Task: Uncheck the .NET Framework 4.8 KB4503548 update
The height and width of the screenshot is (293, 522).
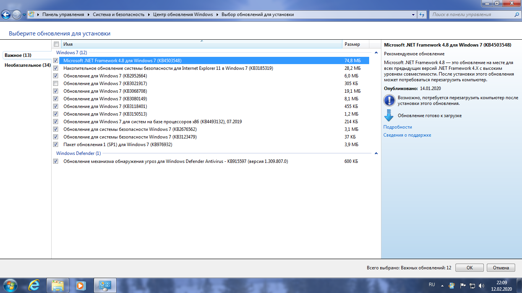Action: [x=56, y=61]
